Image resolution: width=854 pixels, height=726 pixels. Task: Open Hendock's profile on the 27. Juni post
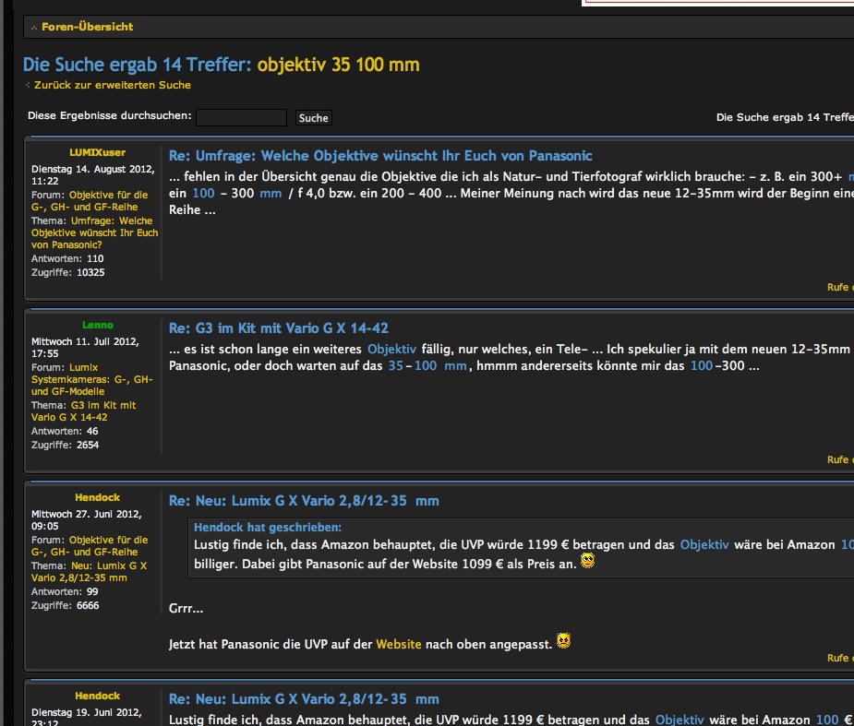97,497
